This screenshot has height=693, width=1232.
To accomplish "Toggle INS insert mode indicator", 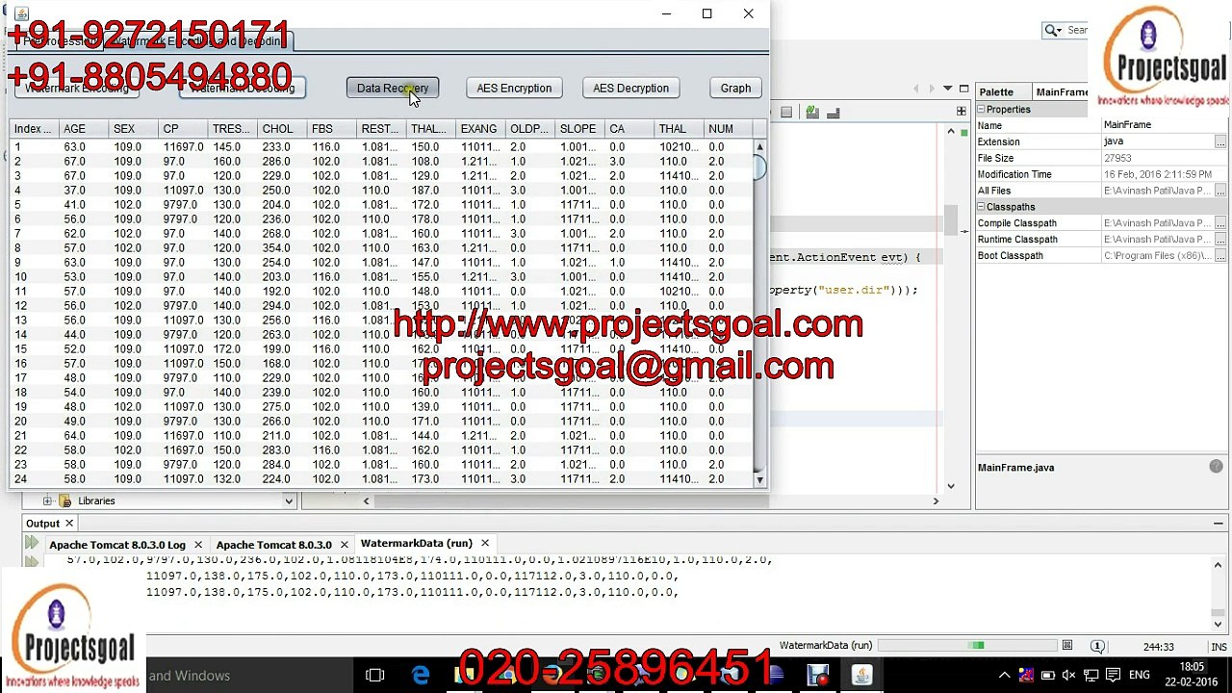I will click(1219, 647).
